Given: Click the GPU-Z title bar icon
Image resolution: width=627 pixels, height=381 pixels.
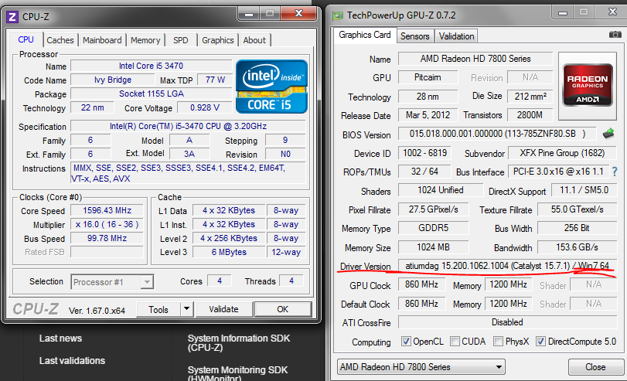Looking at the screenshot, I should 339,15.
